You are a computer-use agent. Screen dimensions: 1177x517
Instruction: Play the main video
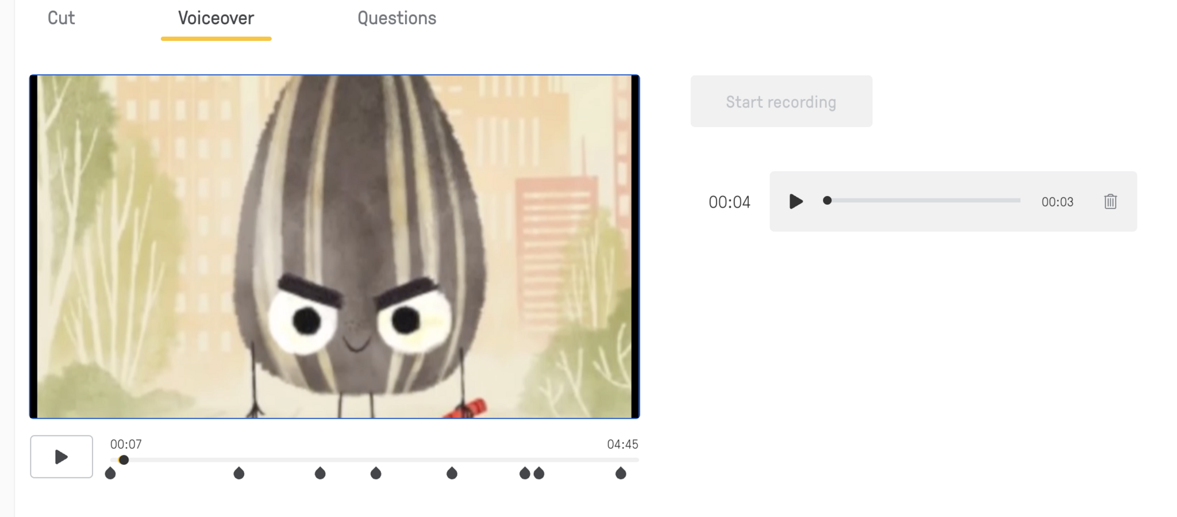pos(61,457)
